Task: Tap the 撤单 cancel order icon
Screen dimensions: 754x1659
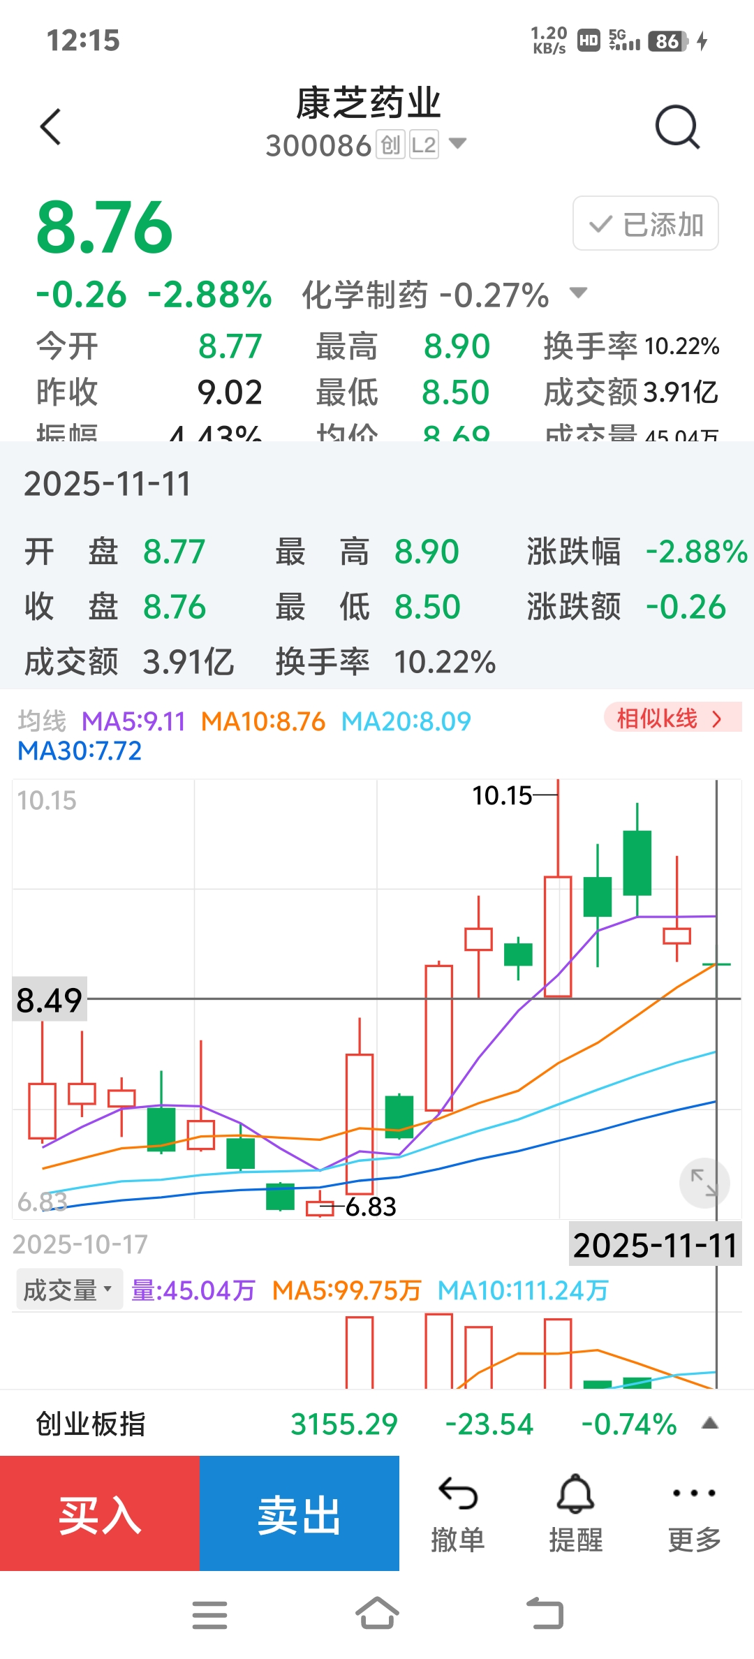Action: pyautogui.click(x=458, y=1514)
